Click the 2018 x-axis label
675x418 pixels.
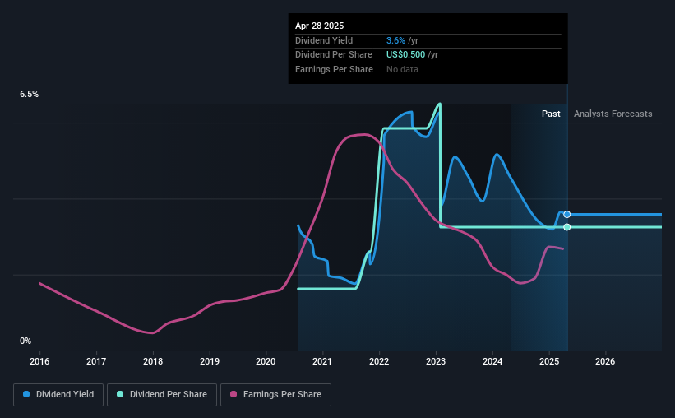153,361
